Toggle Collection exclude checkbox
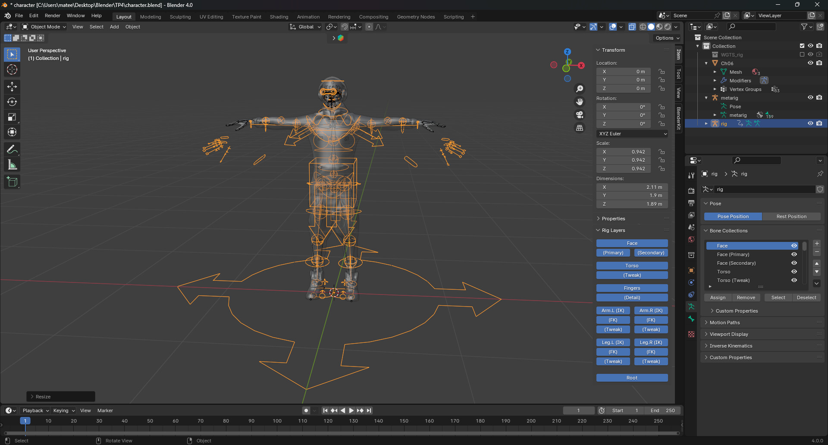Viewport: 828px width, 445px height. [x=802, y=46]
